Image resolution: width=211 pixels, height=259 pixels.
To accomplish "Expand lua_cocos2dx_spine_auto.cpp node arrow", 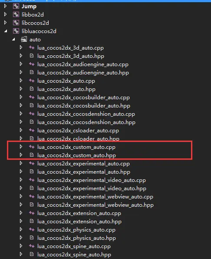I will point(21,246).
